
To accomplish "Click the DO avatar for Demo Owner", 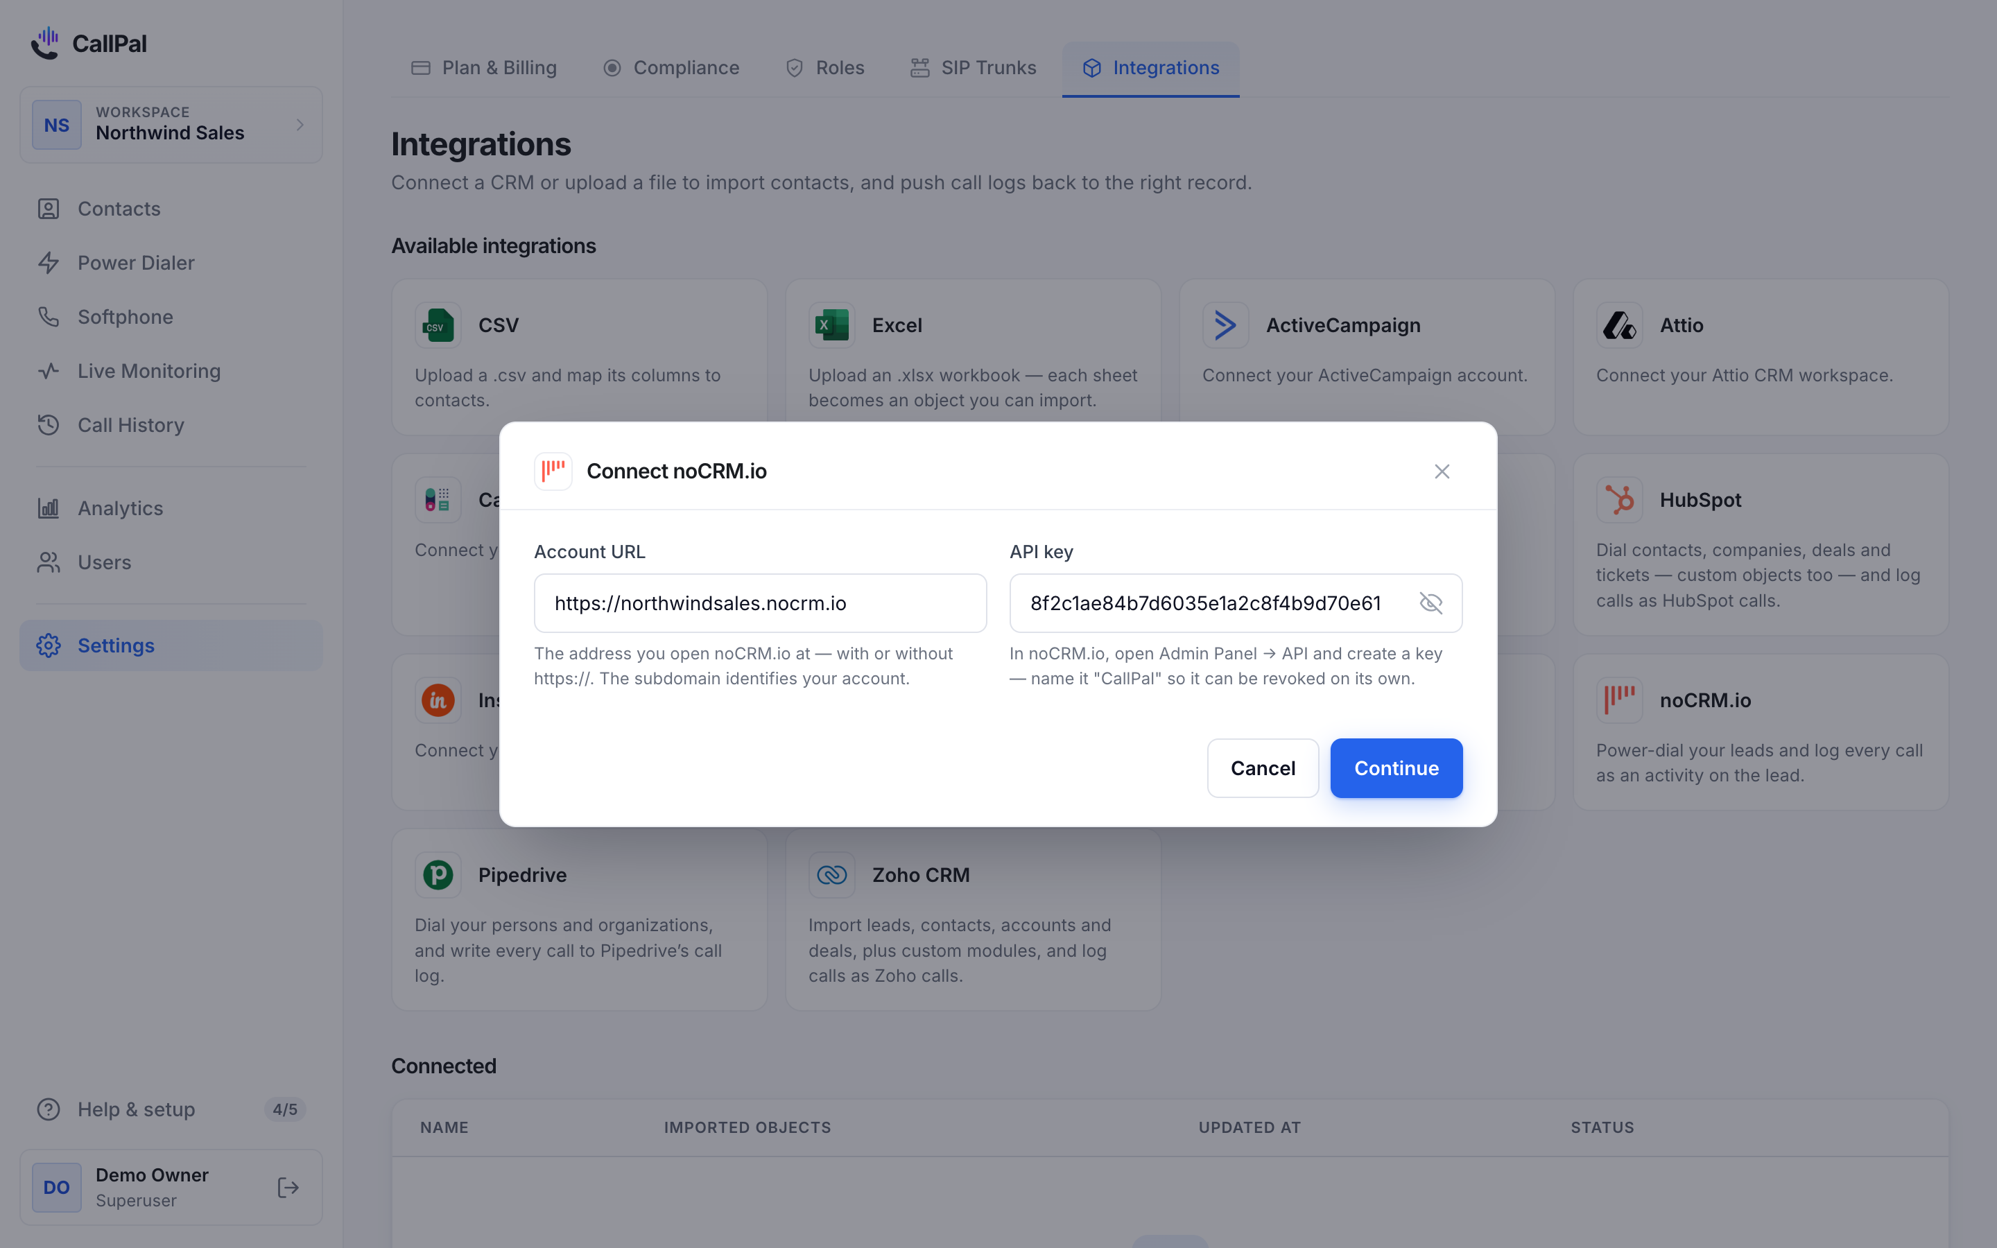I will [56, 1188].
